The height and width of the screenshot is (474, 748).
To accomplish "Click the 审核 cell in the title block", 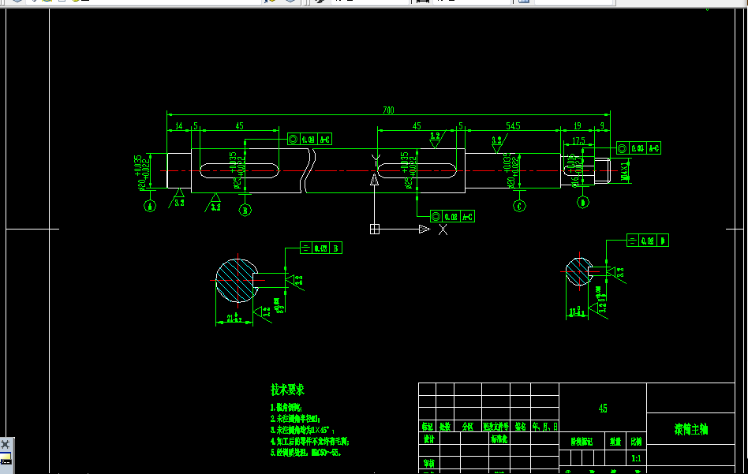I will [x=429, y=463].
